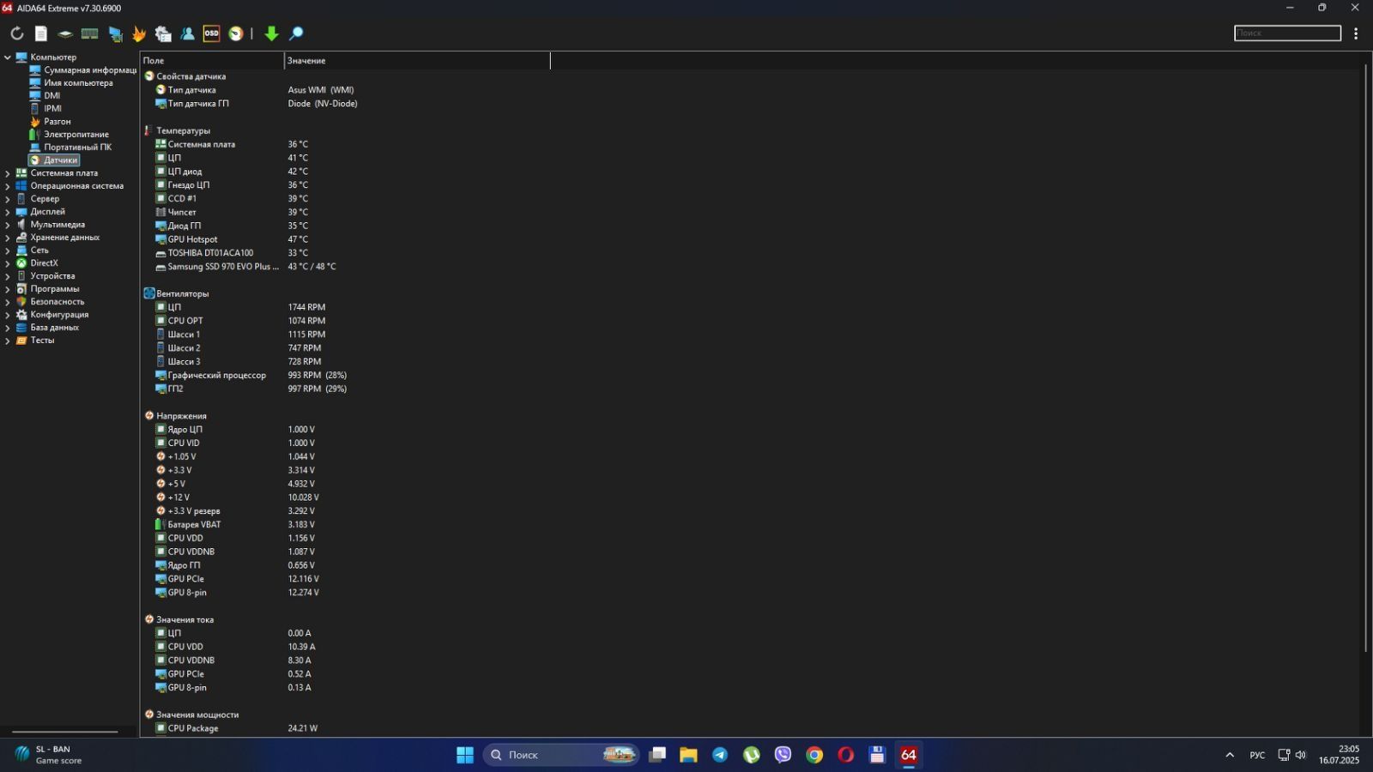Click the Refresh toolbar icon
The image size is (1373, 772).
[17, 33]
